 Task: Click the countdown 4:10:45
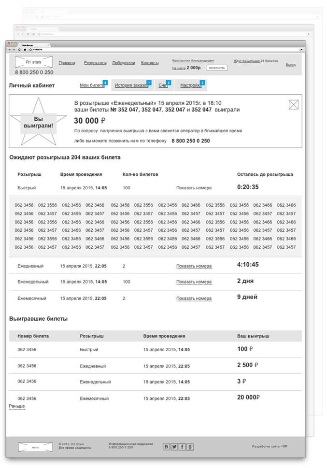[248, 265]
